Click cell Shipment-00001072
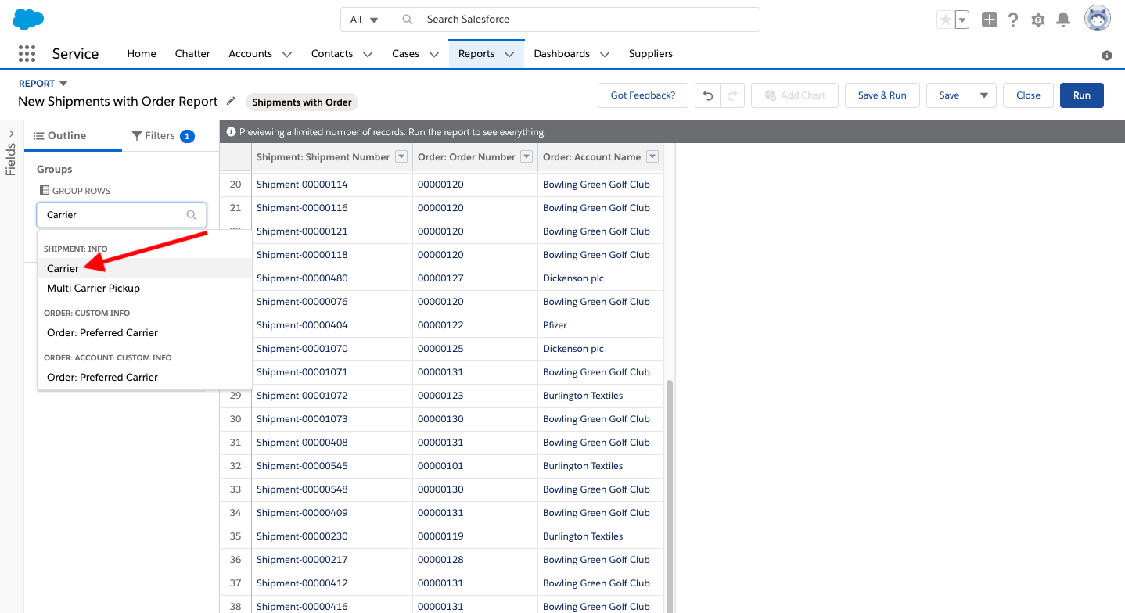The width and height of the screenshot is (1125, 613). click(x=332, y=396)
